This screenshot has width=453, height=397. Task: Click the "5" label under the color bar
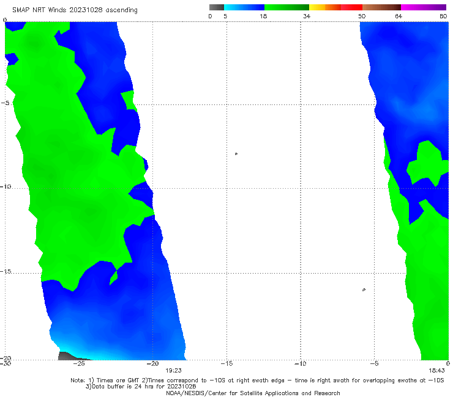(225, 16)
